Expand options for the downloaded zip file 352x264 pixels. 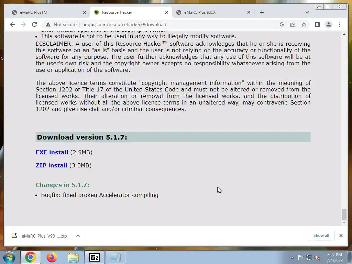[x=78, y=236]
